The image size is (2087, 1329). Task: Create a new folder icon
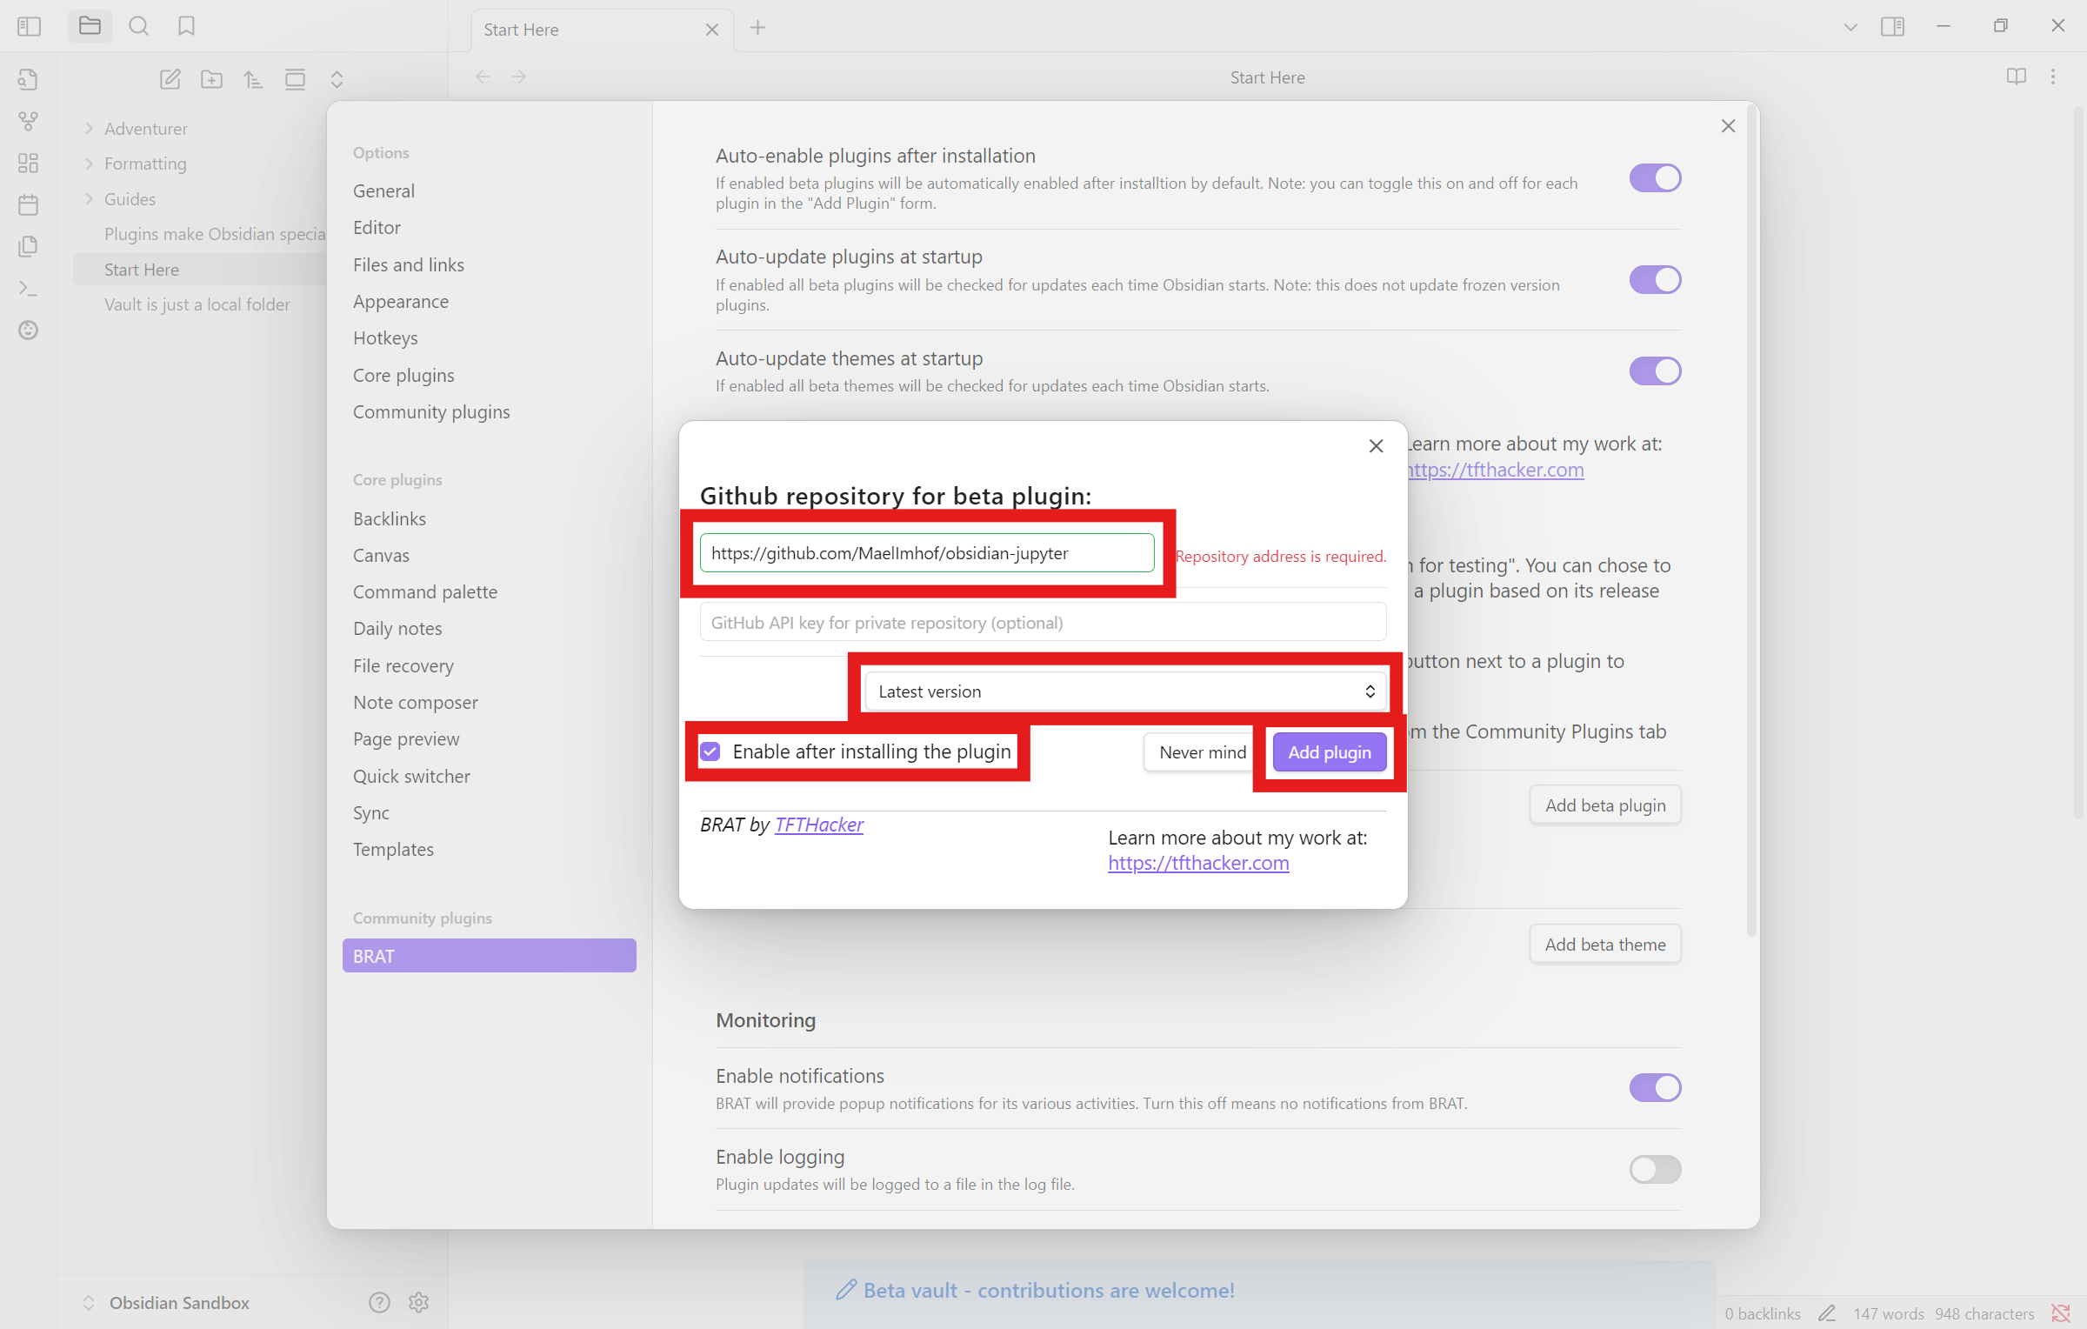click(x=211, y=79)
